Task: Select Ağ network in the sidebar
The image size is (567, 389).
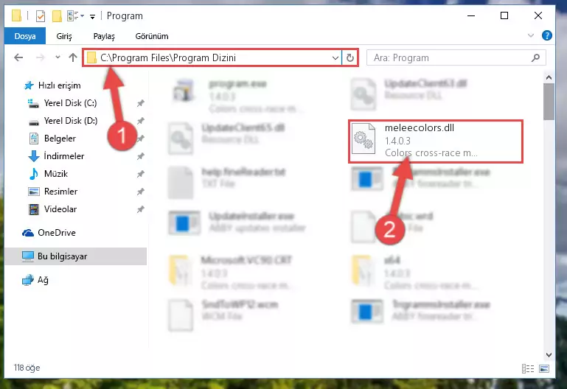Action: [x=35, y=280]
